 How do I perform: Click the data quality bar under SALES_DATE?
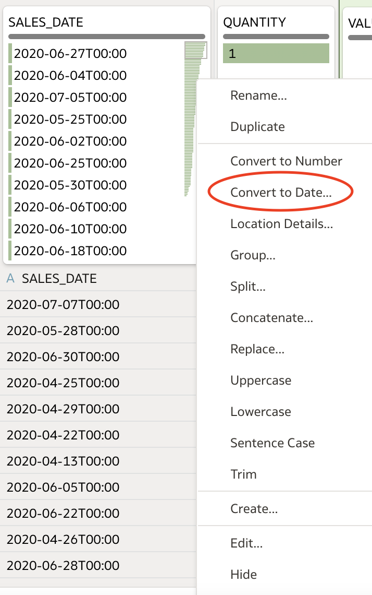[107, 37]
